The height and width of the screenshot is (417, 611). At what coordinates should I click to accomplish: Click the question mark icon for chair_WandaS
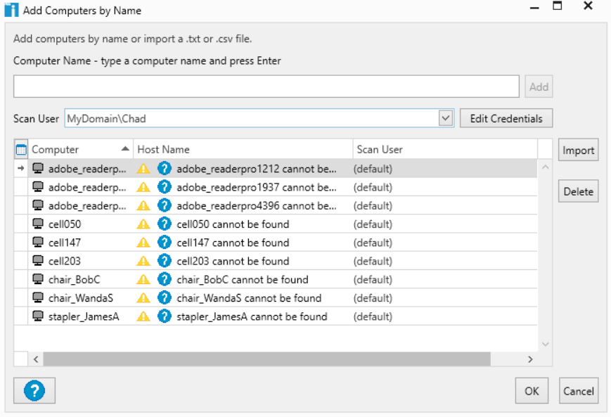[165, 297]
